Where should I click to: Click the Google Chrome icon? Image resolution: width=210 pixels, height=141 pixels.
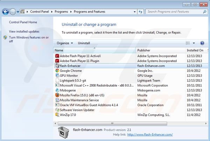tap(57, 71)
